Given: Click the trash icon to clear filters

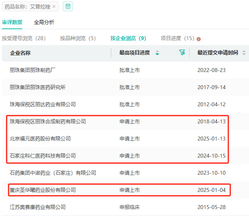Looking at the screenshot, I should [68, 6].
